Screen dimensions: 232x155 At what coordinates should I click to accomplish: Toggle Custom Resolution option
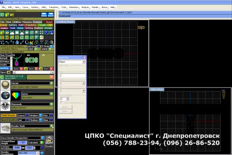(42, 148)
